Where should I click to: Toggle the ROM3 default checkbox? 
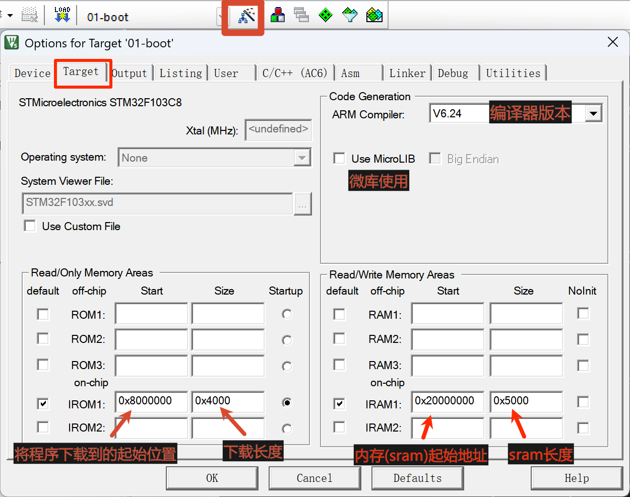(43, 365)
